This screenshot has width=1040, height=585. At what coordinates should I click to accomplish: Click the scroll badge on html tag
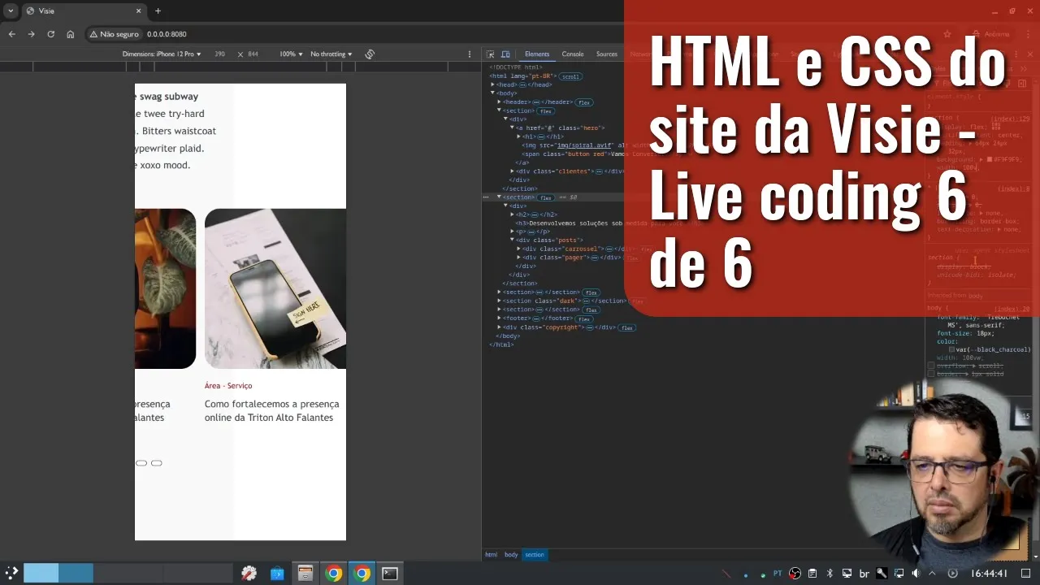pos(570,76)
